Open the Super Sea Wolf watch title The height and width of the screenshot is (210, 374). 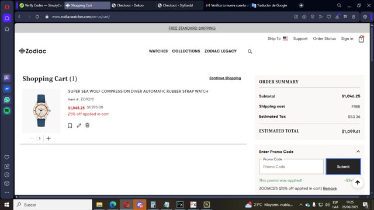[138, 91]
